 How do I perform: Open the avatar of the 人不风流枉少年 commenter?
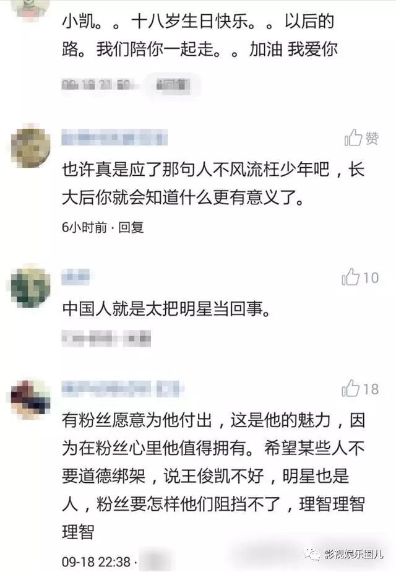[x=31, y=145]
